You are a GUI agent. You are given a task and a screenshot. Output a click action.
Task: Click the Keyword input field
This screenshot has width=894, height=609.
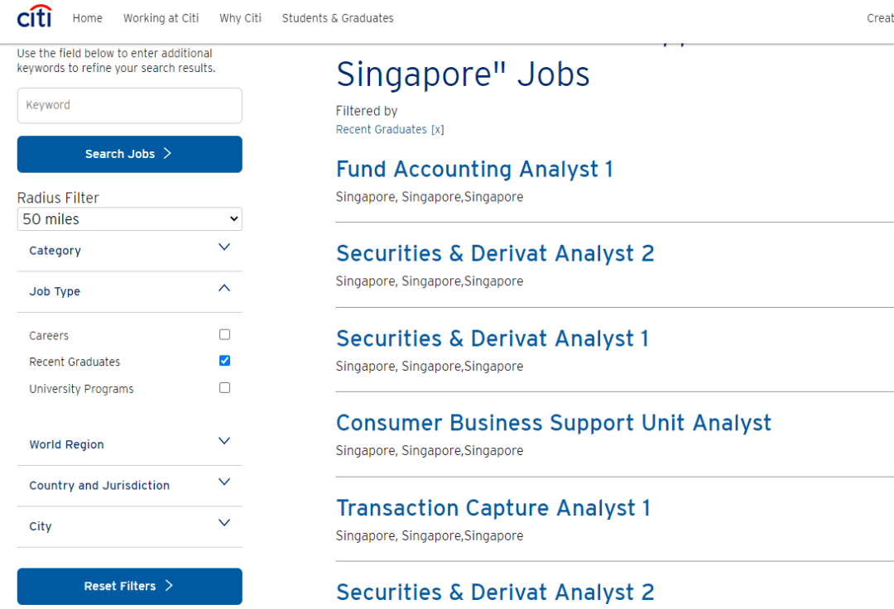coord(130,106)
